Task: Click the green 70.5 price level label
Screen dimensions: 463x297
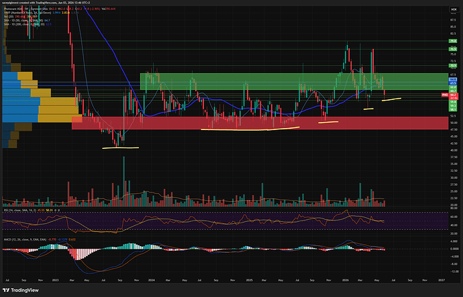Action: [x=453, y=66]
